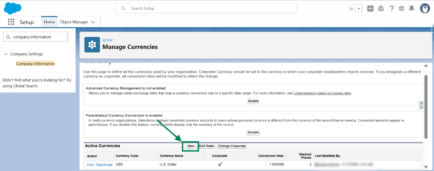
Task: Click the Corporate checkmark for USD
Action: tap(220, 164)
